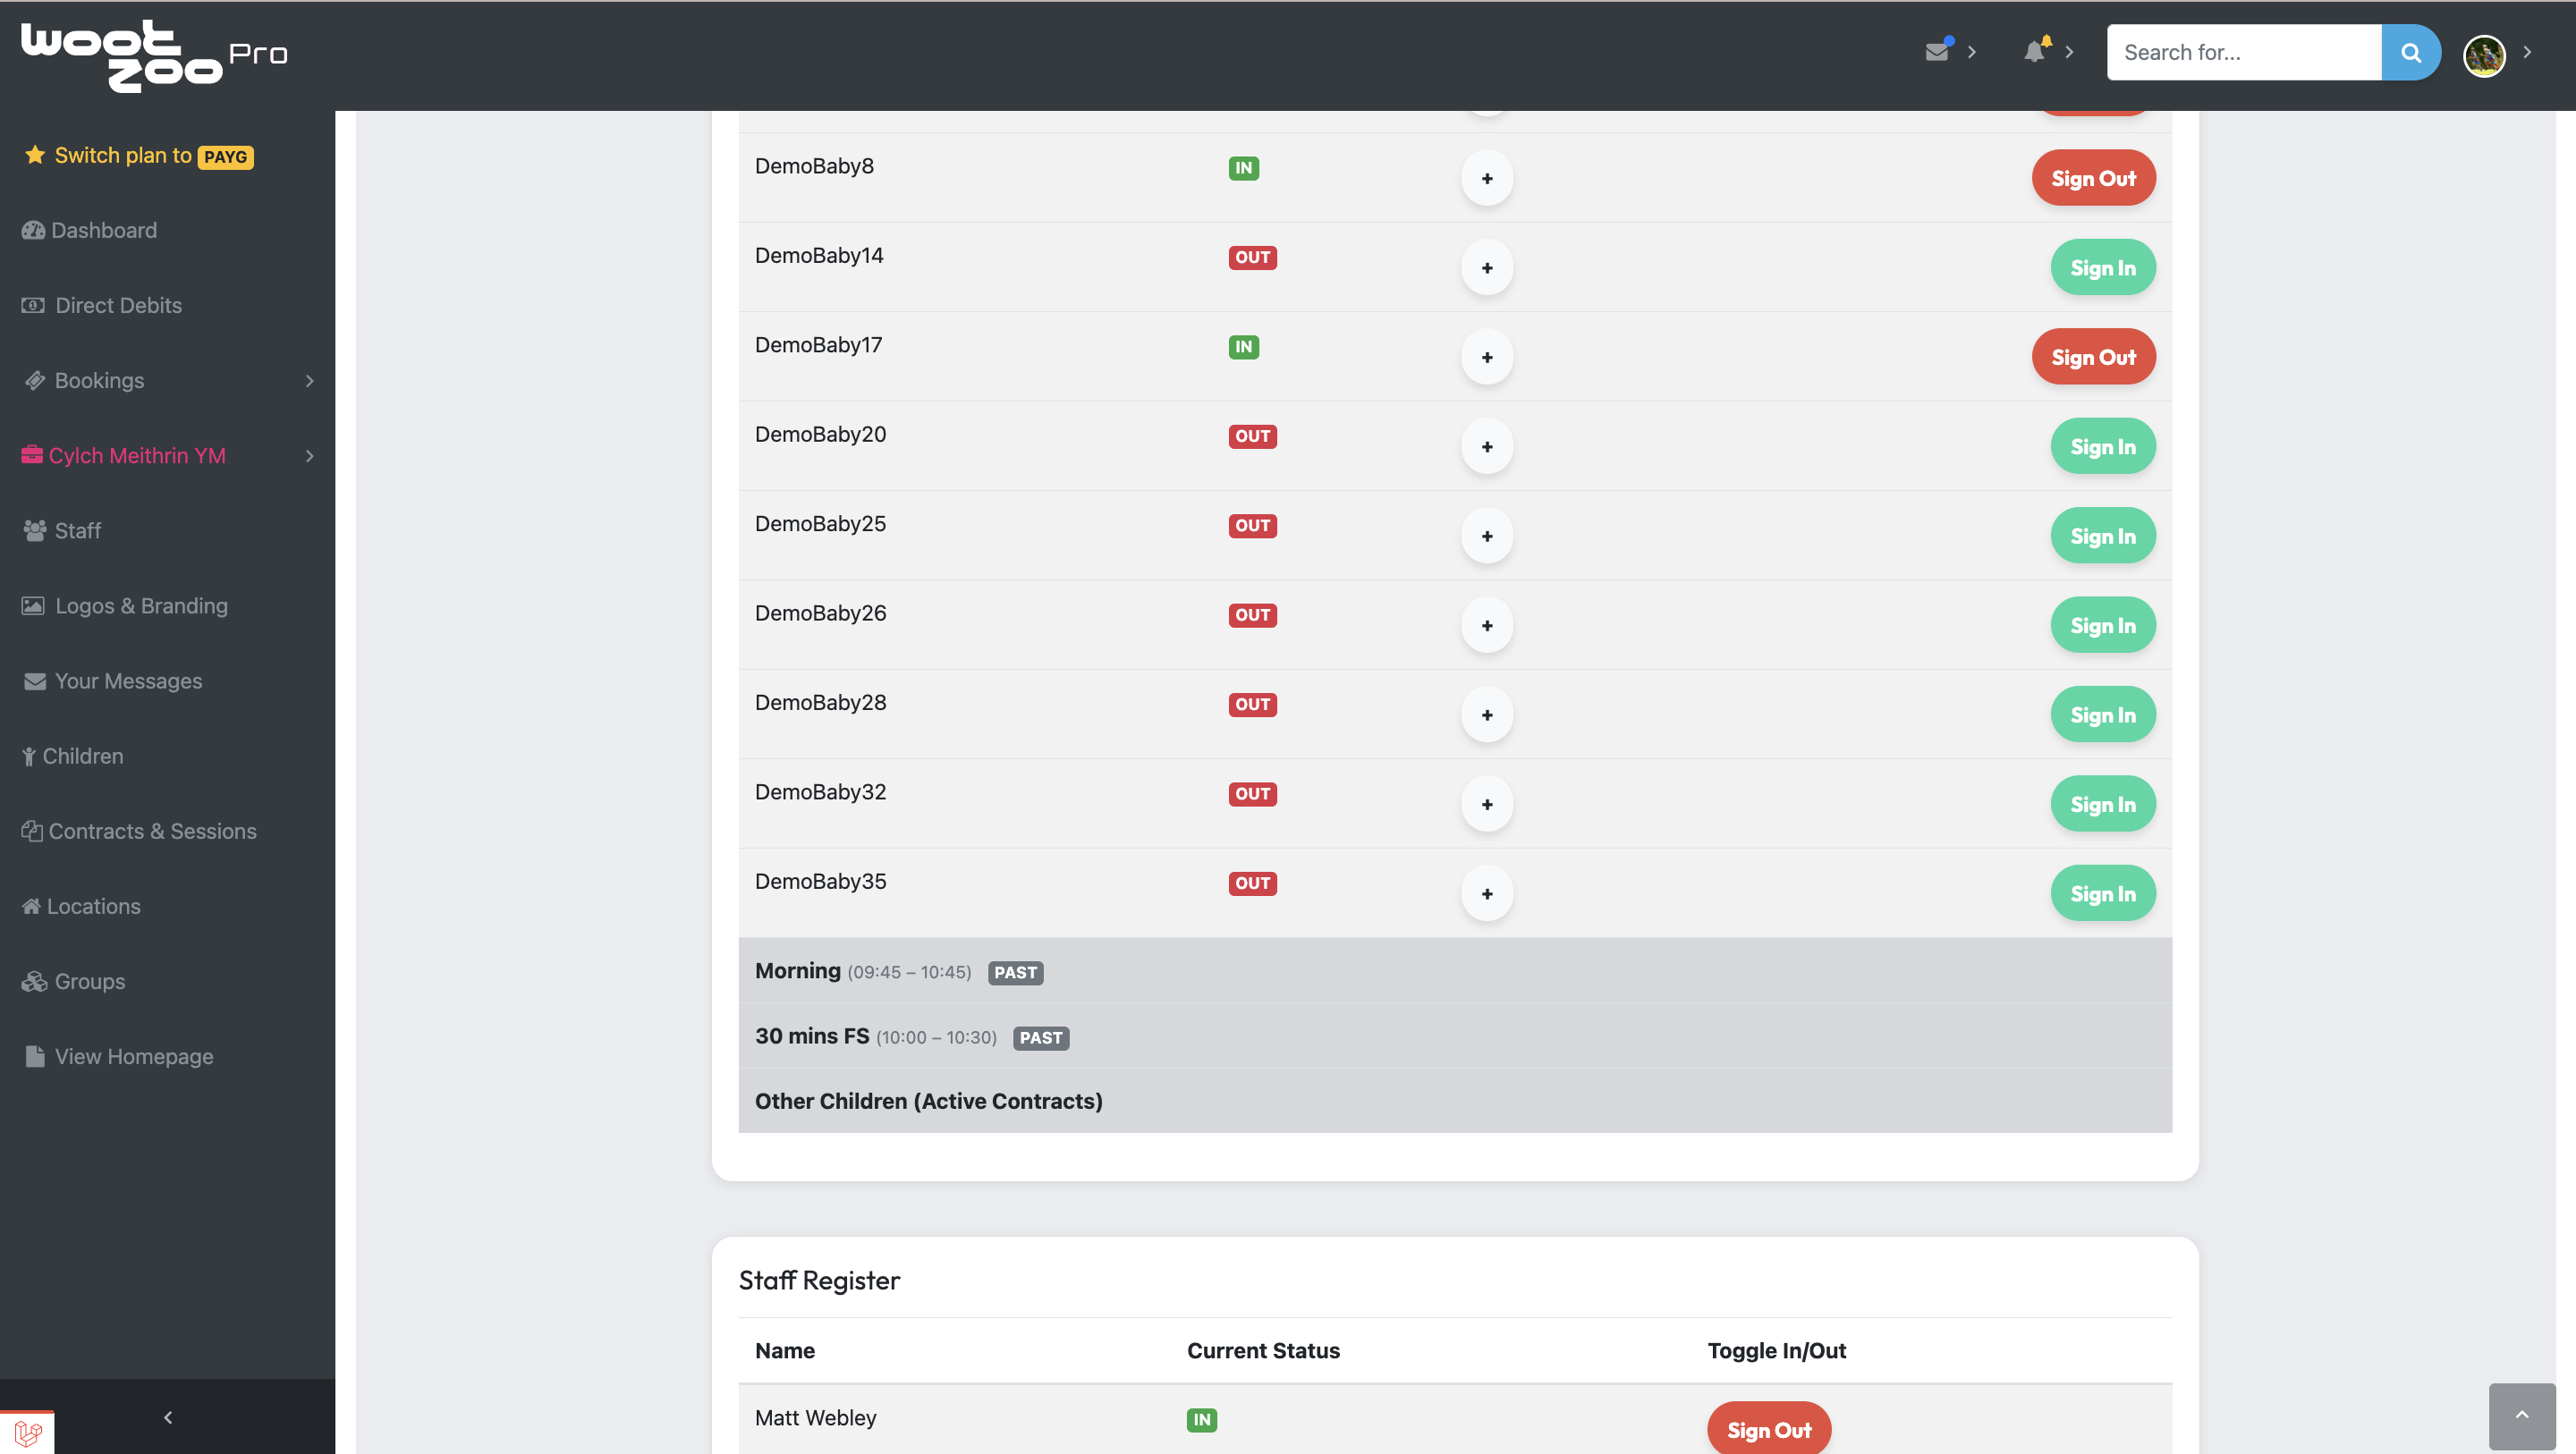Screen dimensions: 2576x1454
Task: Collapse the sidebar with the chevron
Action: point(167,1417)
